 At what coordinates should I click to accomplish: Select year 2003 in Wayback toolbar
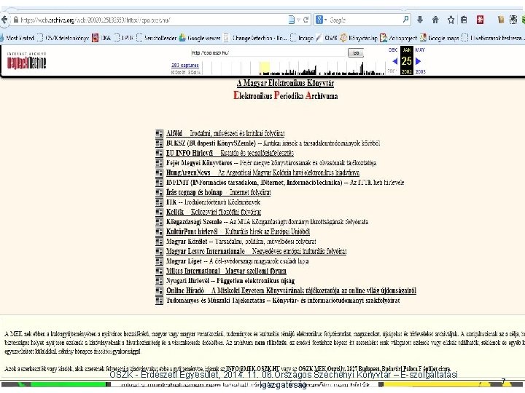[x=420, y=71]
